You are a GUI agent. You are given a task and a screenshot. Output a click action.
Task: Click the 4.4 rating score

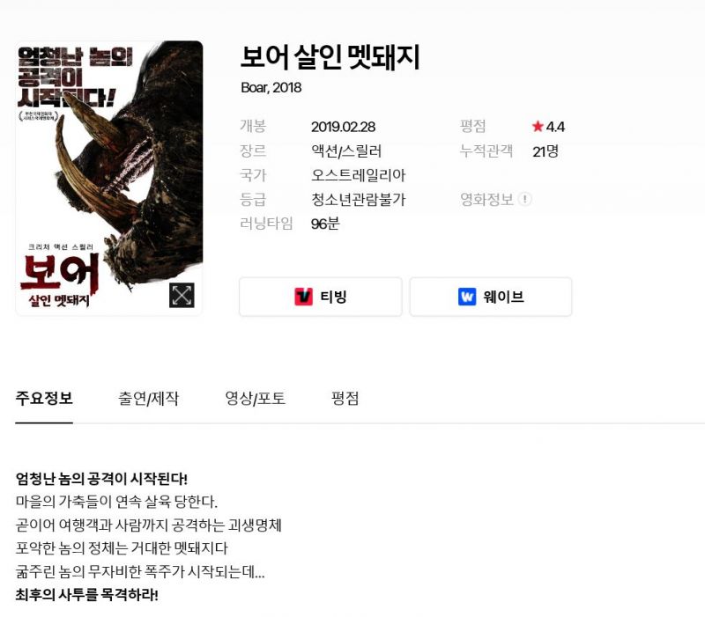(x=555, y=127)
